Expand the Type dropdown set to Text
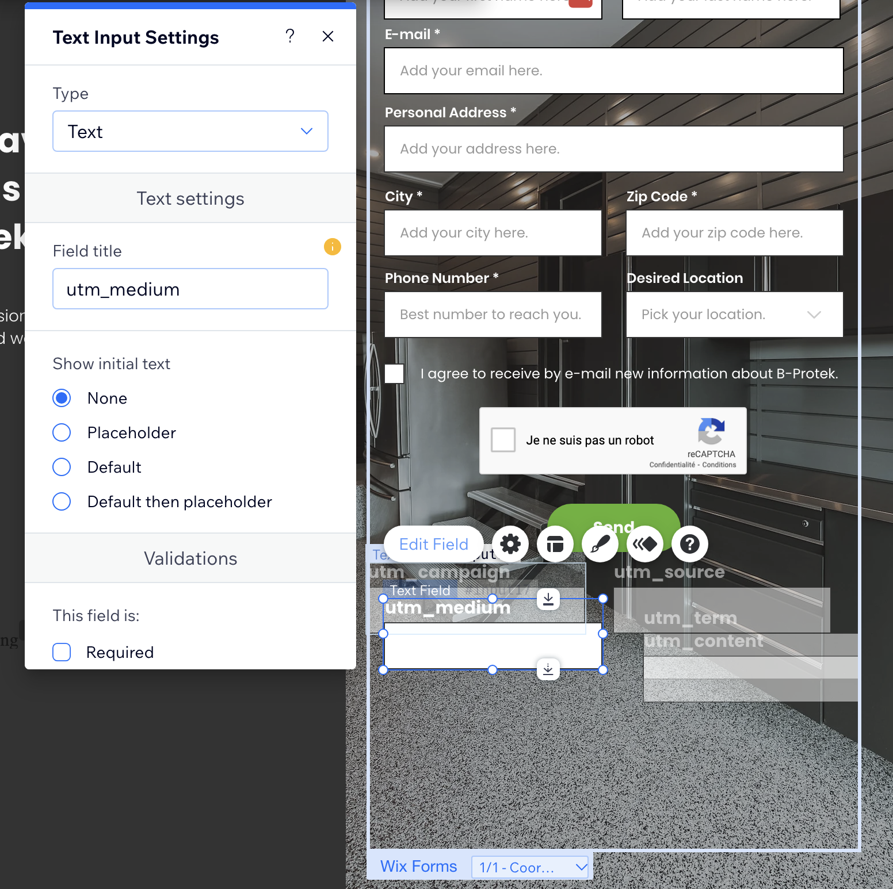The image size is (893, 889). coord(190,131)
